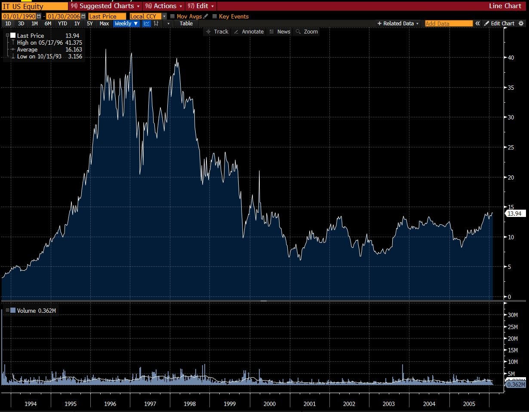Click the Average 16.163 legend row

[x=49, y=49]
